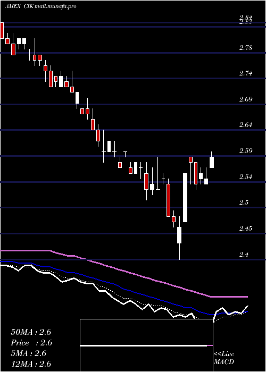This screenshot has width=266, height=372.
Task: Click the 2.45 price axis label
Action: point(246,229)
